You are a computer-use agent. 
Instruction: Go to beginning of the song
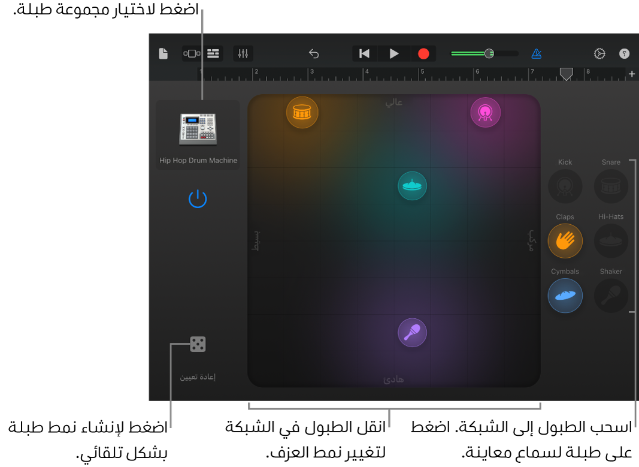point(364,54)
